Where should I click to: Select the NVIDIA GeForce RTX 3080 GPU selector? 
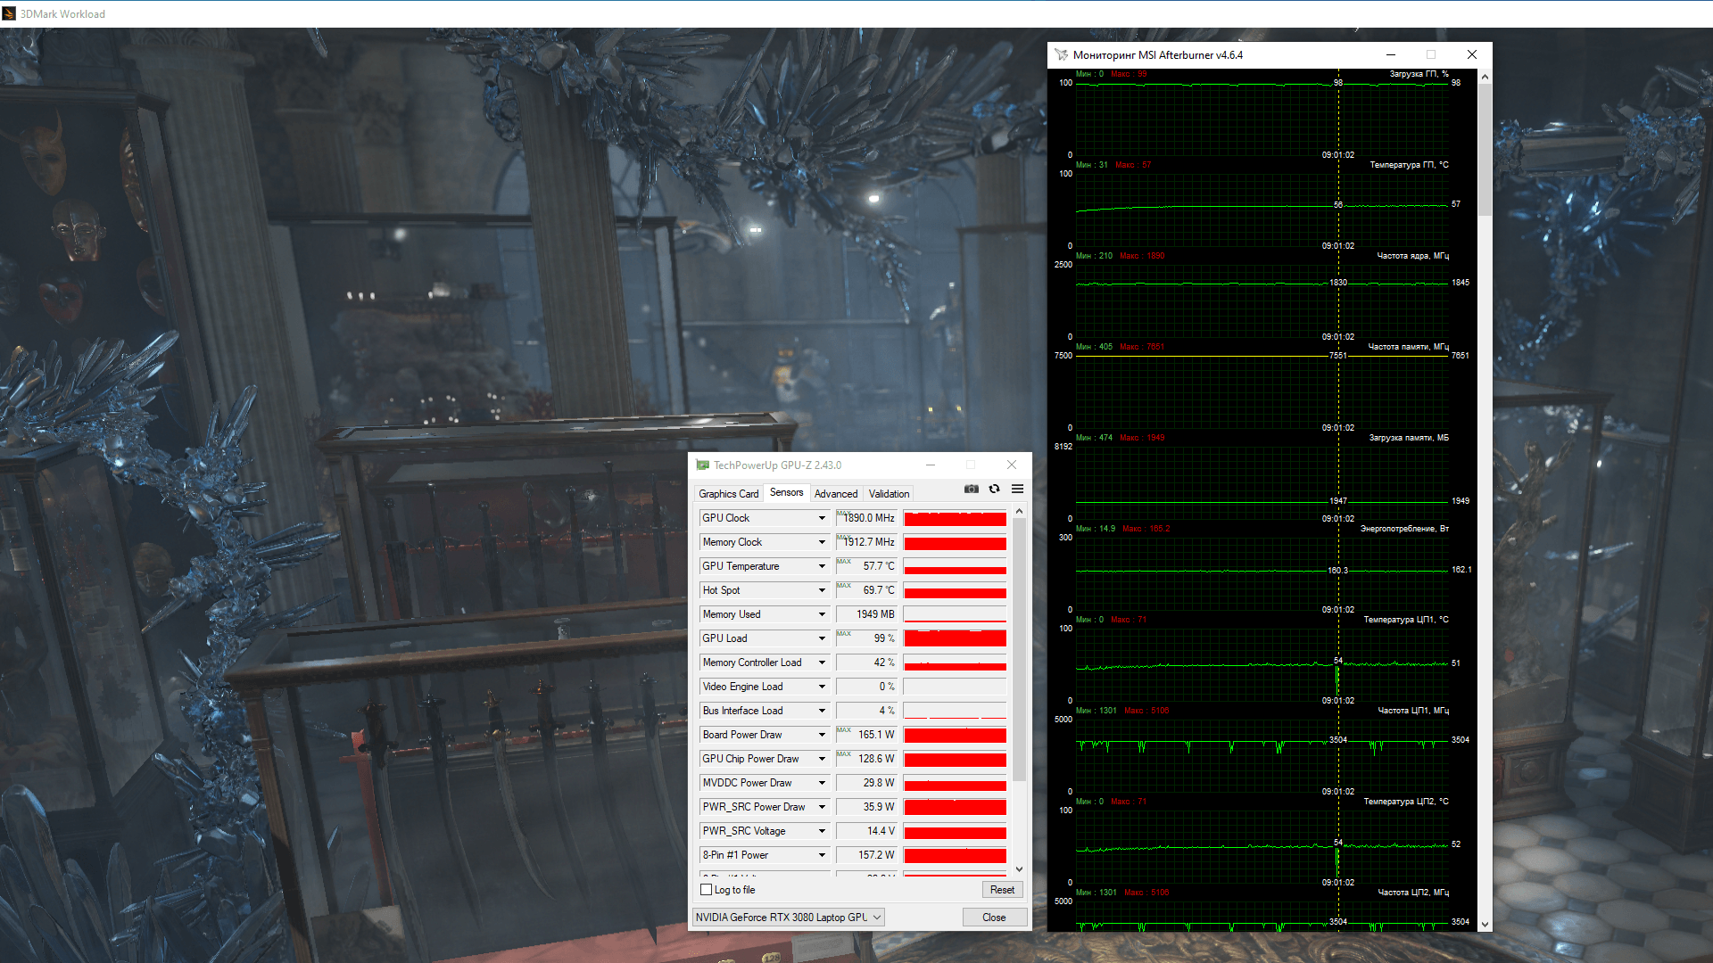[x=788, y=917]
